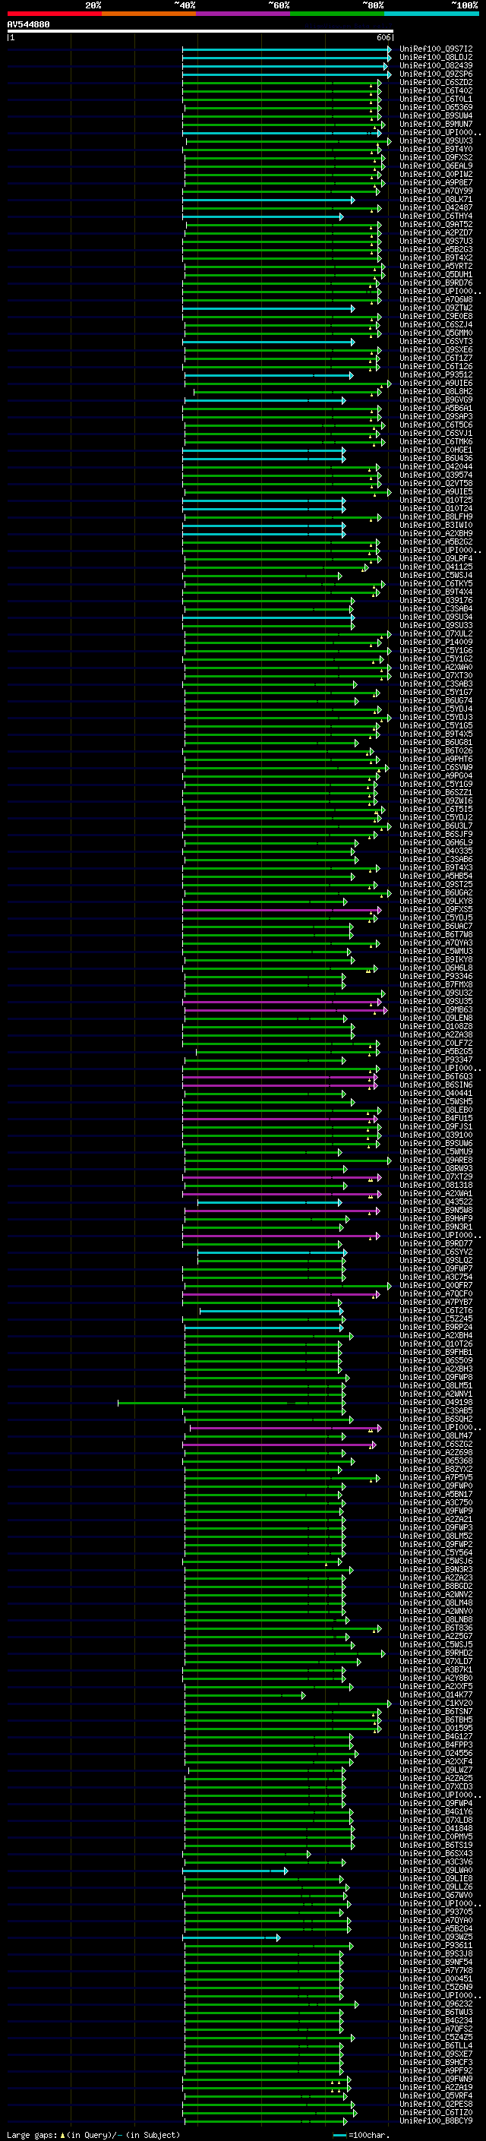Click the cyan ~100% identity legend segment

(x=431, y=14)
